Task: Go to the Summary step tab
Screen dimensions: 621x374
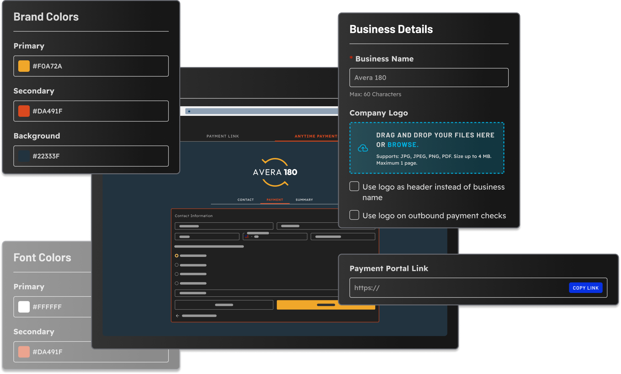Action: coord(304,200)
